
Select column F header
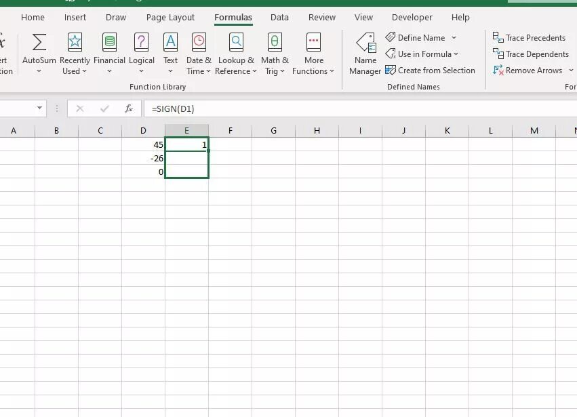coord(231,131)
